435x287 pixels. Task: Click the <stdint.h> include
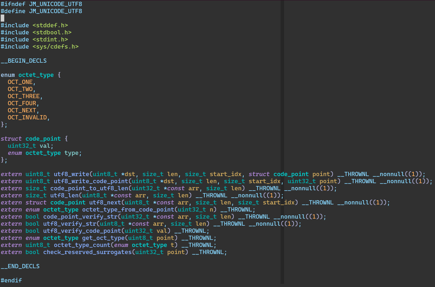pyautogui.click(x=50, y=39)
